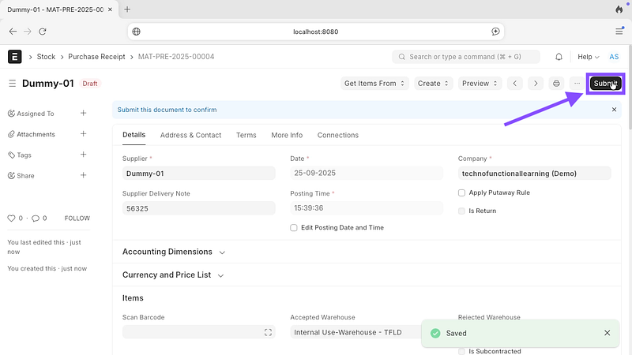This screenshot has width=632, height=355.
Task: Open the Get Items From dropdown
Action: click(374, 84)
